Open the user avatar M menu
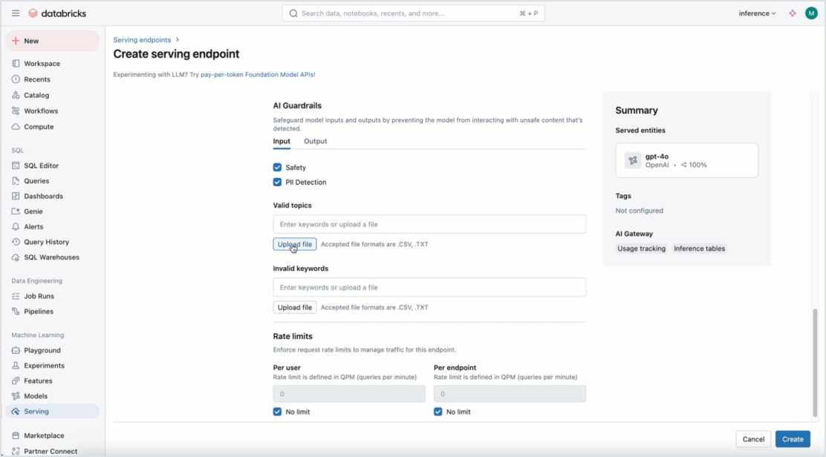 point(811,13)
